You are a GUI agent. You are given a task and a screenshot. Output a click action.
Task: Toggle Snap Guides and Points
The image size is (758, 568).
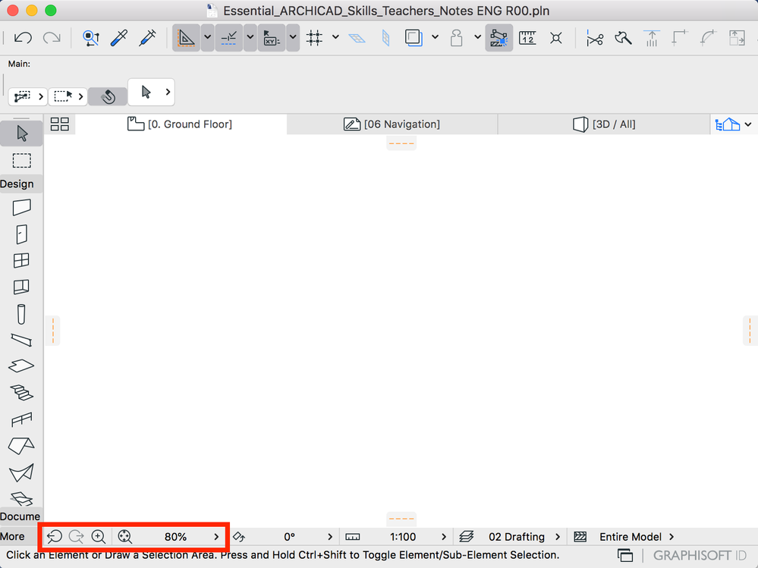(228, 38)
